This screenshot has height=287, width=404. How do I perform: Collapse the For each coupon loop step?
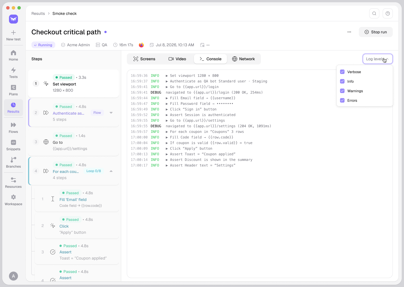(111, 171)
